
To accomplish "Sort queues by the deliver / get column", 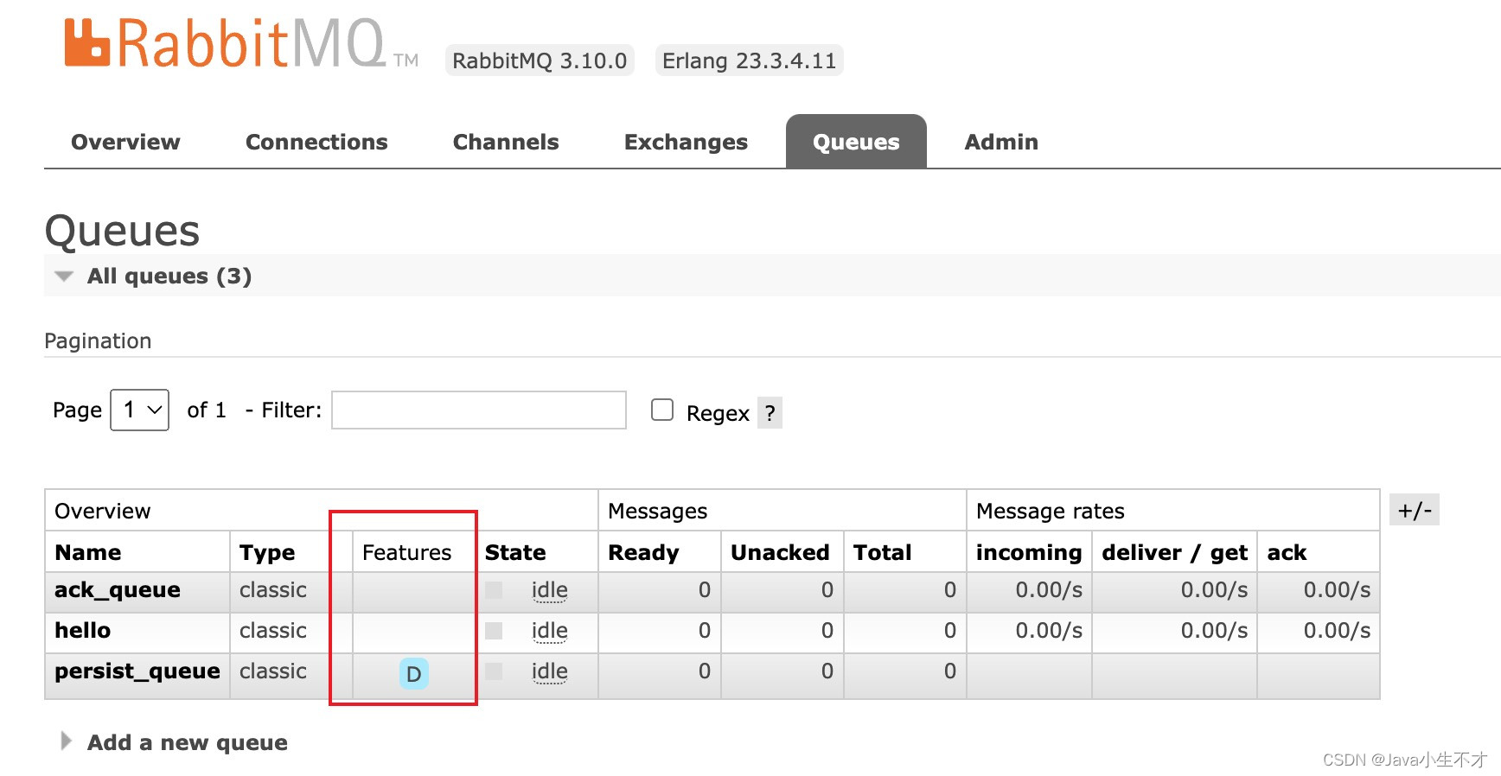I will [x=1174, y=552].
